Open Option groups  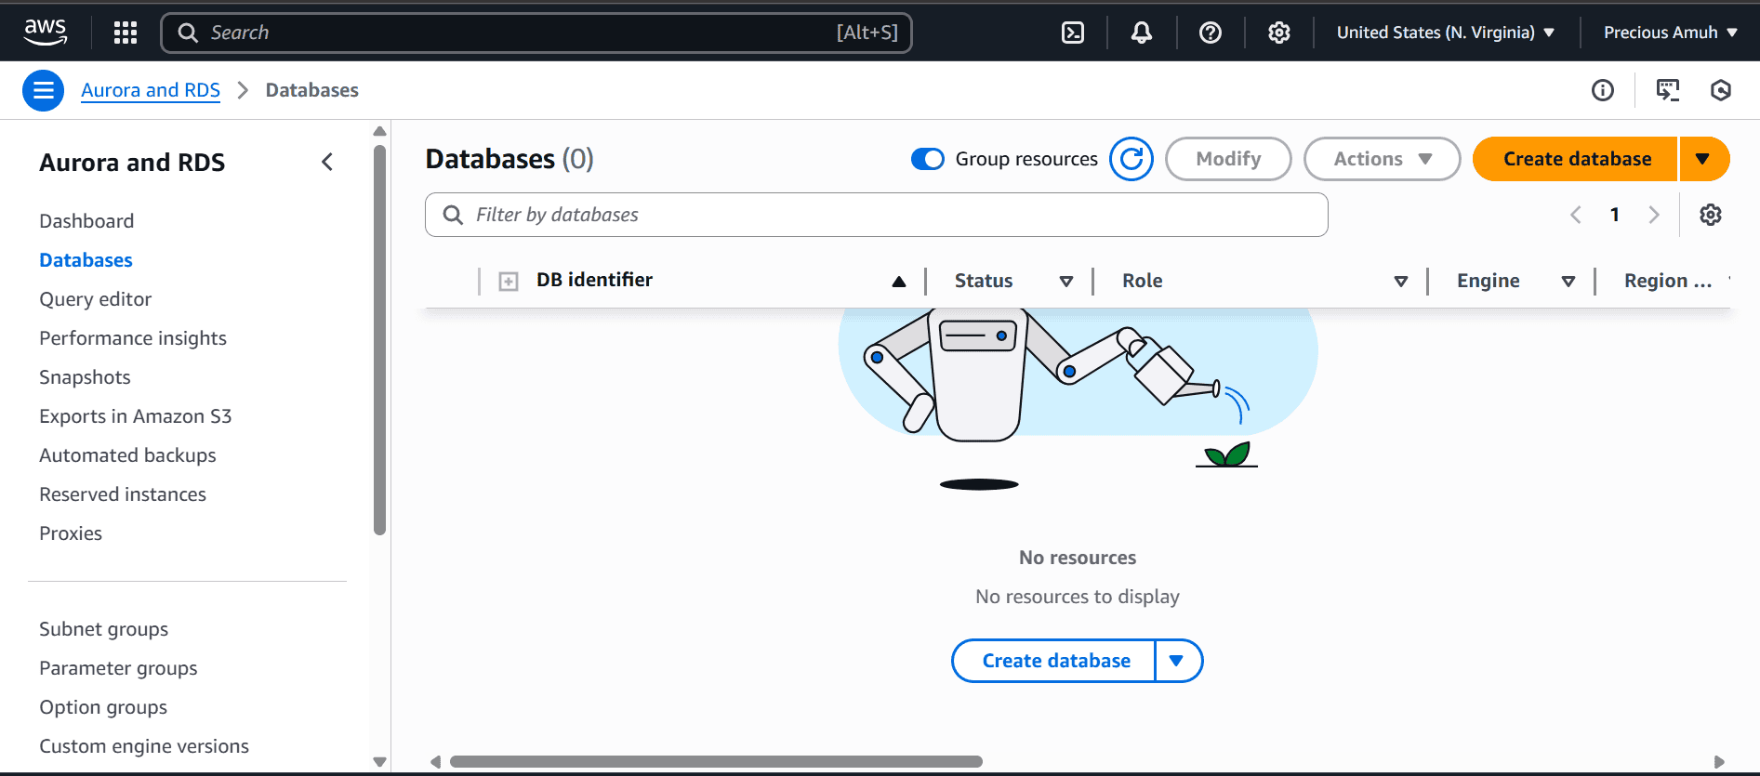(103, 707)
